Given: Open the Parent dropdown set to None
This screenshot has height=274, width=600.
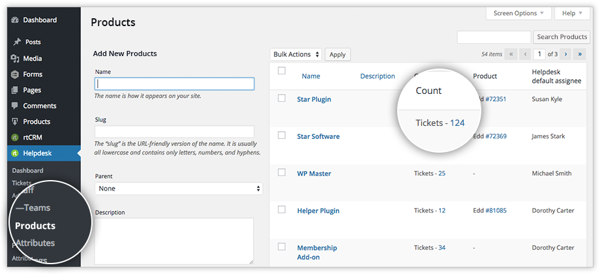Looking at the screenshot, I should [179, 189].
